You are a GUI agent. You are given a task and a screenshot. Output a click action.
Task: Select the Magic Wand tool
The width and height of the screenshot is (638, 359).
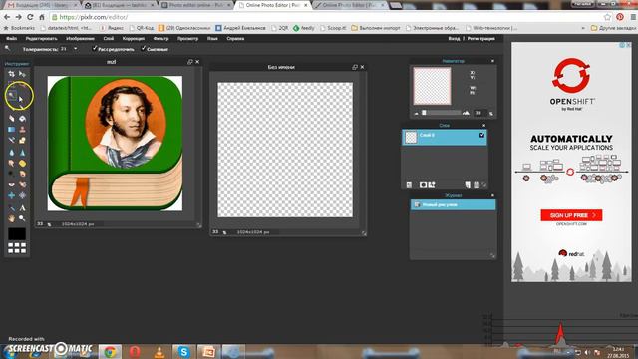(x=12, y=95)
